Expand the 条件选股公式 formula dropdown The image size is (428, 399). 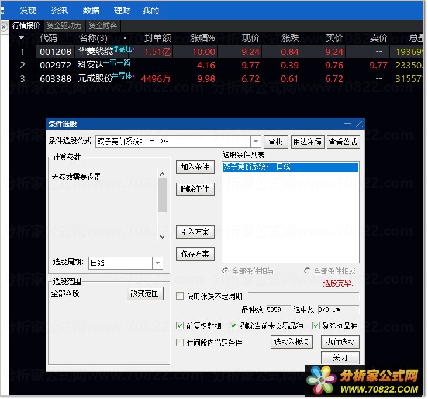[x=256, y=142]
